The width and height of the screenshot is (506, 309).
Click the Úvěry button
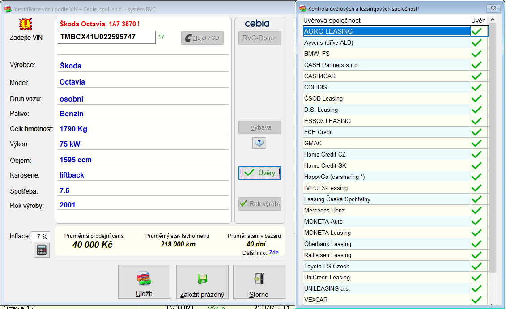[259, 173]
